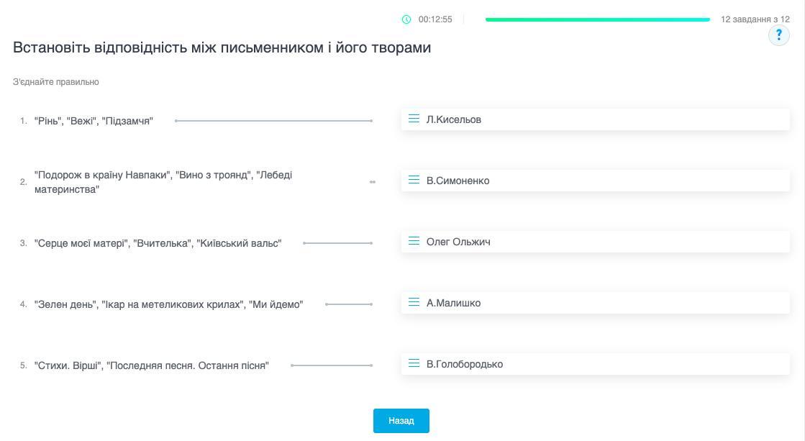Select the Л.Кисельов answer card
Viewport: 805px width, 441px height.
pyautogui.click(x=596, y=119)
